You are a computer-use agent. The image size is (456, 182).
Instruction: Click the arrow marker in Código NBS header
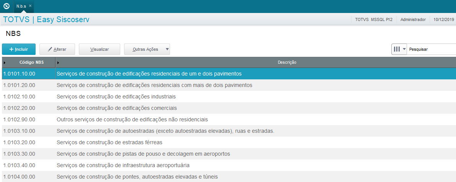coord(4,63)
